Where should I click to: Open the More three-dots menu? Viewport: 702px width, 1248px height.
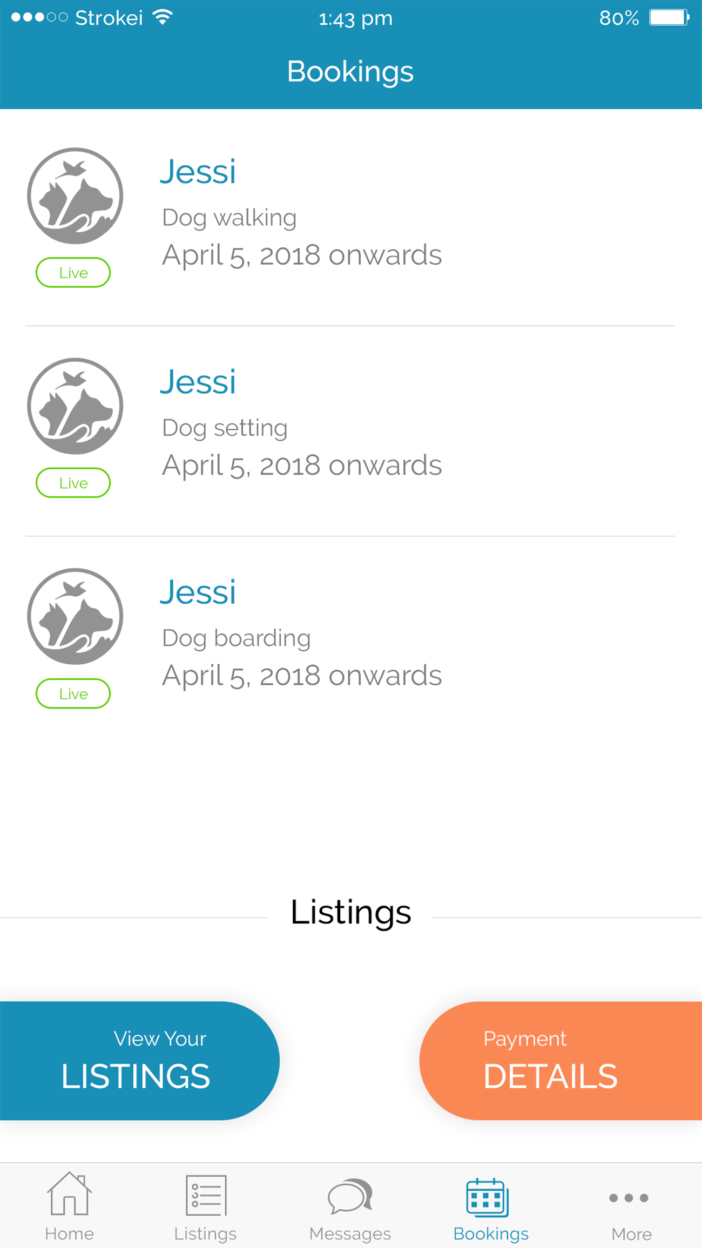[629, 1198]
